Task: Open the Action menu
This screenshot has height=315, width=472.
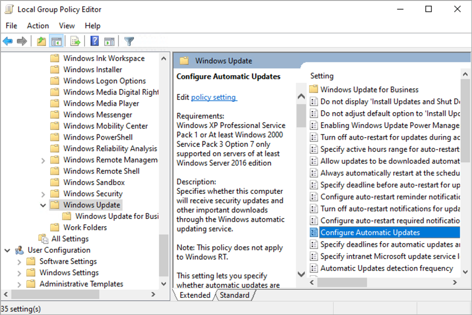Action: 38,26
